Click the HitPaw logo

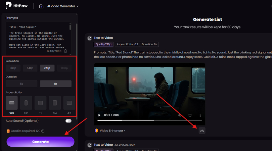[16, 6]
